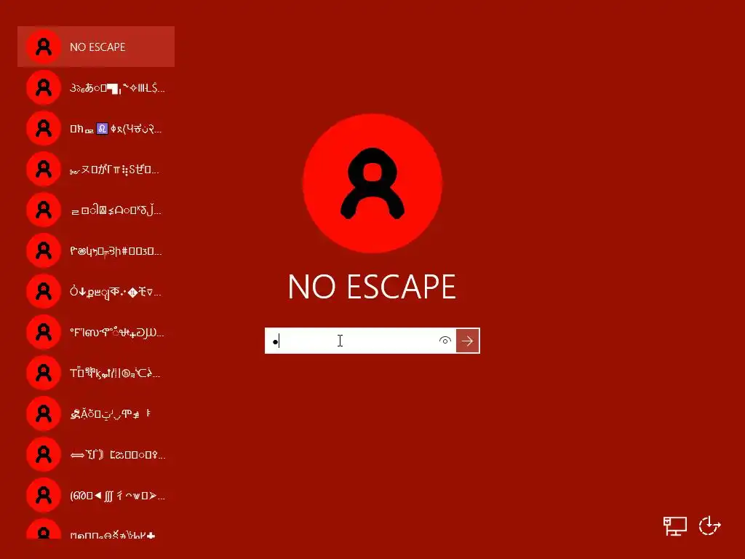Click the NO ESCAPE heading under the avatar
The width and height of the screenshot is (745, 559).
(x=372, y=287)
